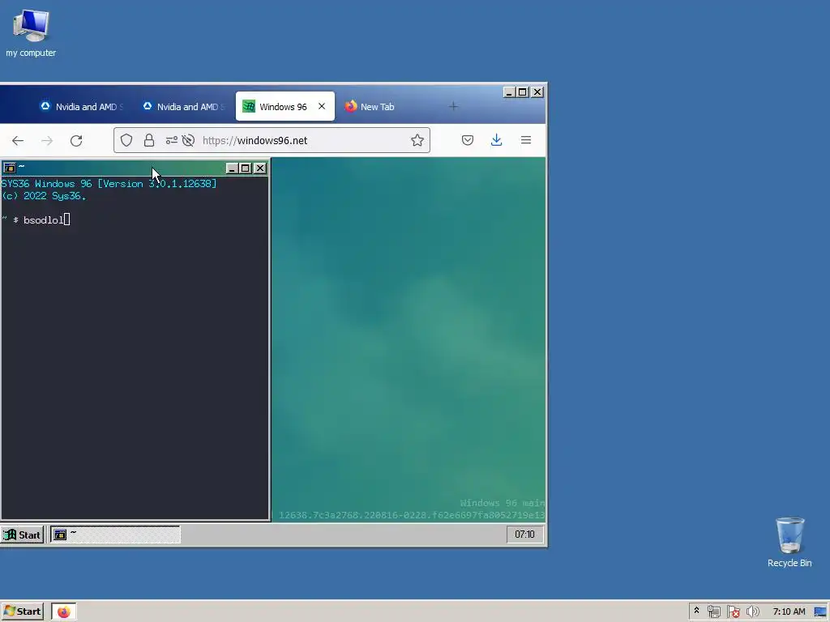
Task: Go back with the browser back arrow
Action: point(18,140)
